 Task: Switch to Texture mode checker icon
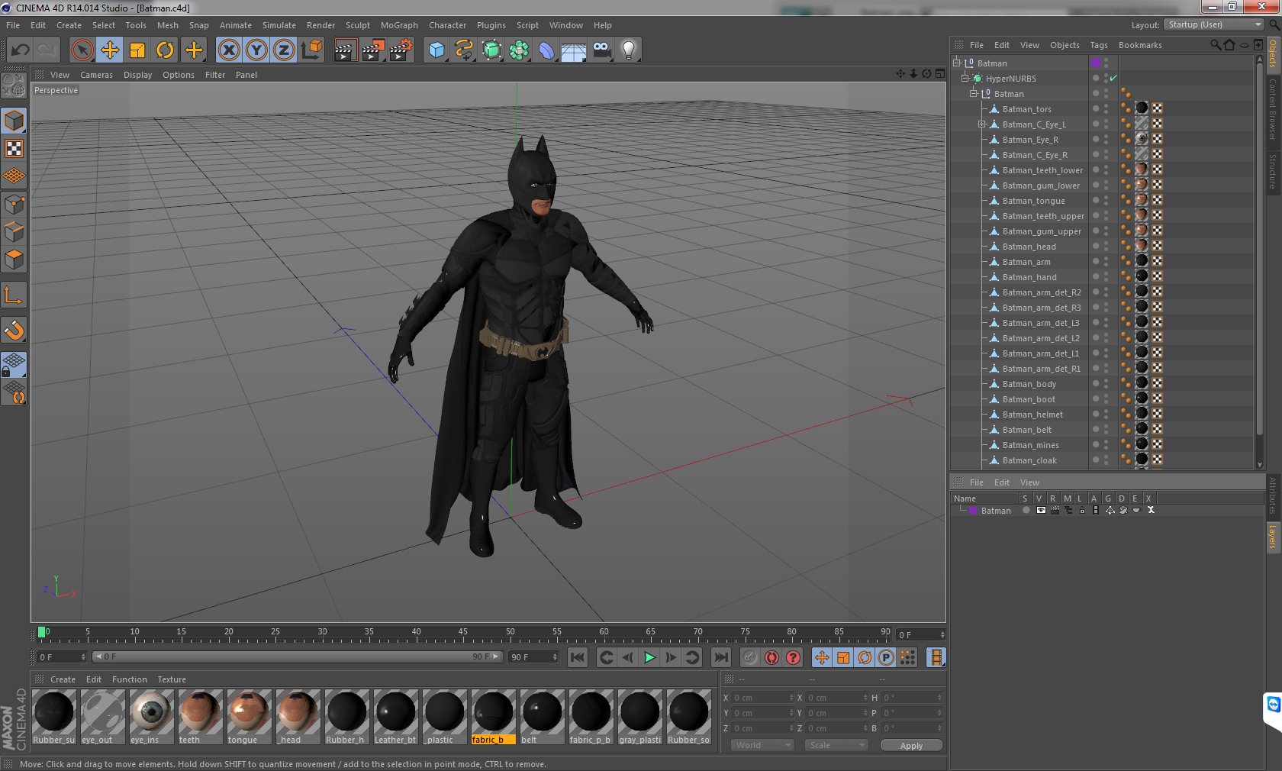[14, 148]
